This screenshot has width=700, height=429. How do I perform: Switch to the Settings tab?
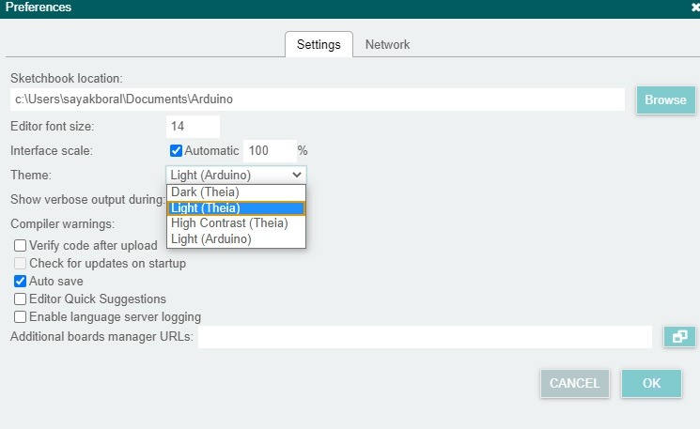319,45
